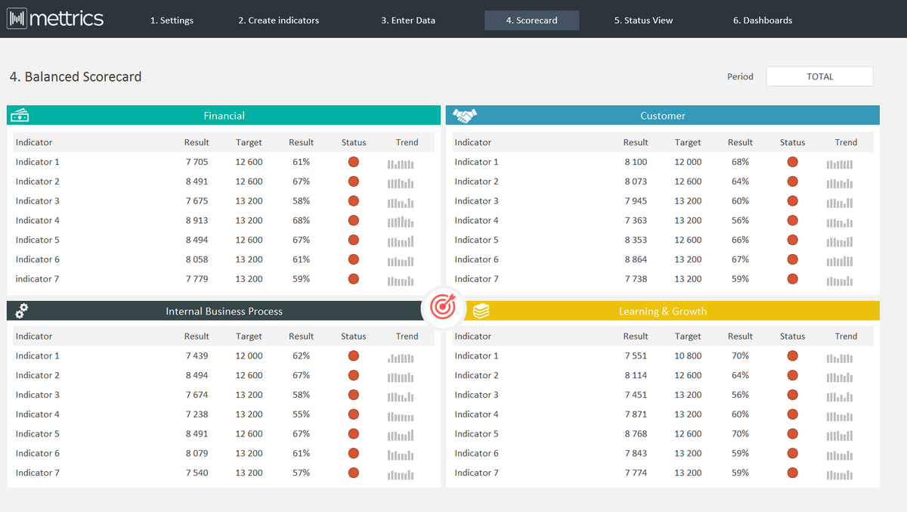This screenshot has height=512, width=907.
Task: Click the trend sparkline for Financial Indicator 4
Action: click(x=401, y=222)
